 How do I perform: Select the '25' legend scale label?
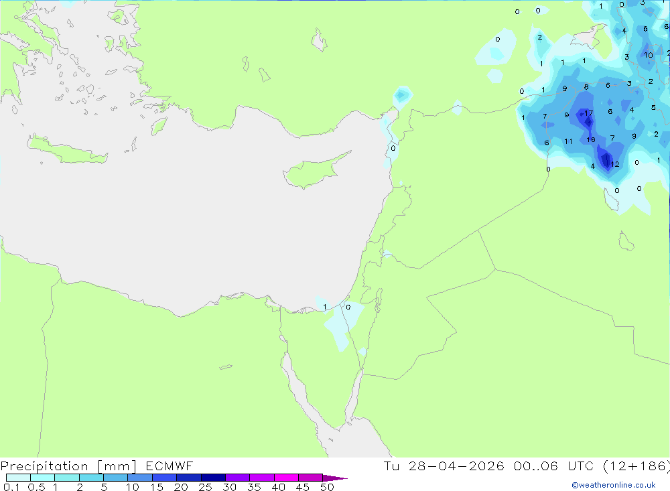[x=205, y=487]
